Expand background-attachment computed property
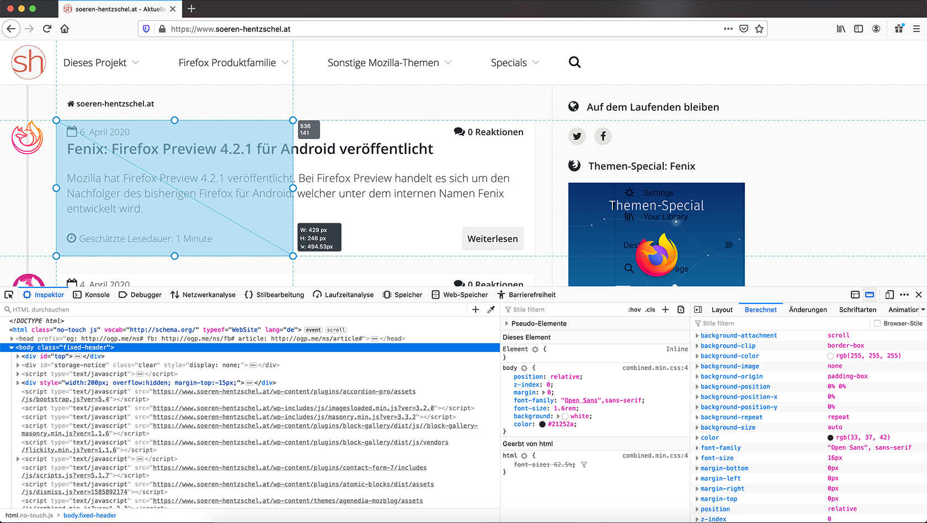 click(x=697, y=335)
